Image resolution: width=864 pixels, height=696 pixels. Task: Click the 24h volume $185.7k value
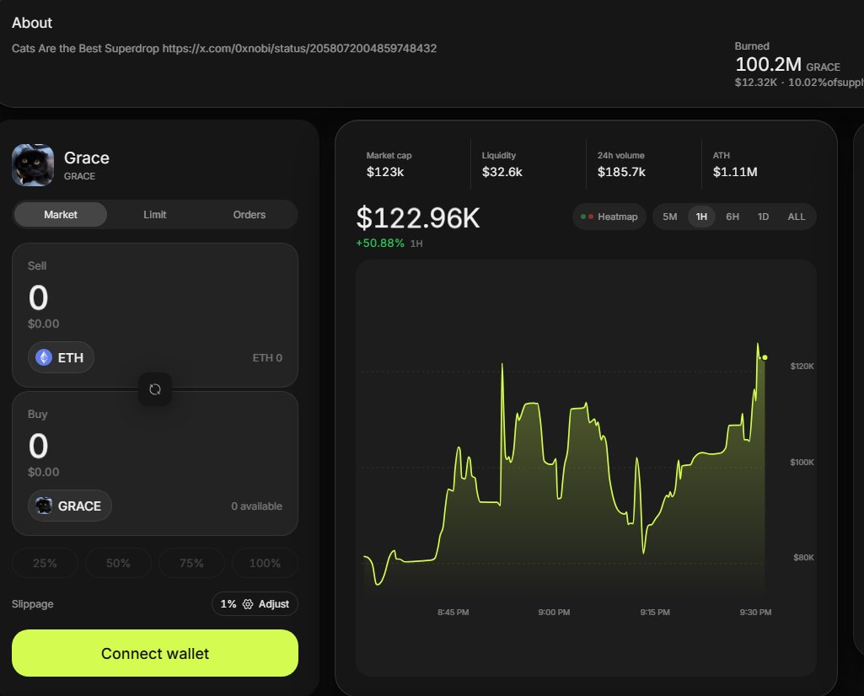click(621, 172)
